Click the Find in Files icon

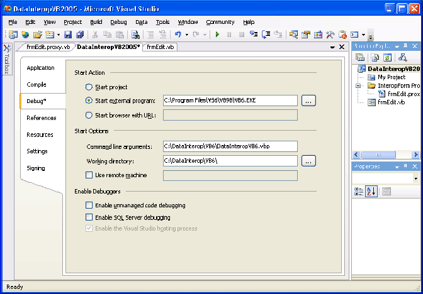[135, 35]
